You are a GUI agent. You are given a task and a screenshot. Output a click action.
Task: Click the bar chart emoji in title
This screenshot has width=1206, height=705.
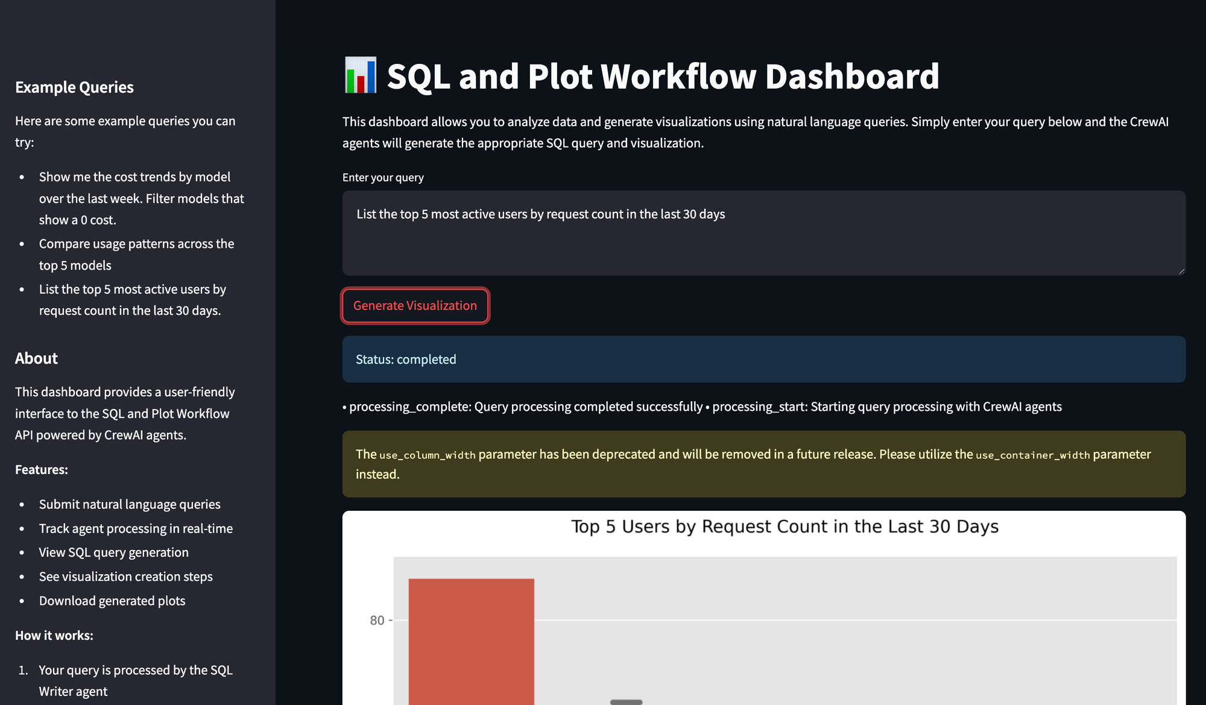(x=360, y=75)
